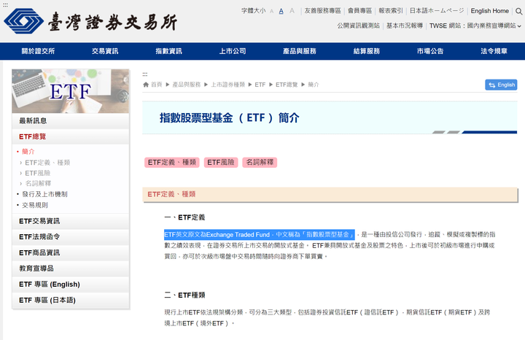Click the ETF banner image in the sidebar
Viewport: 525px width, 340px height.
70,91
